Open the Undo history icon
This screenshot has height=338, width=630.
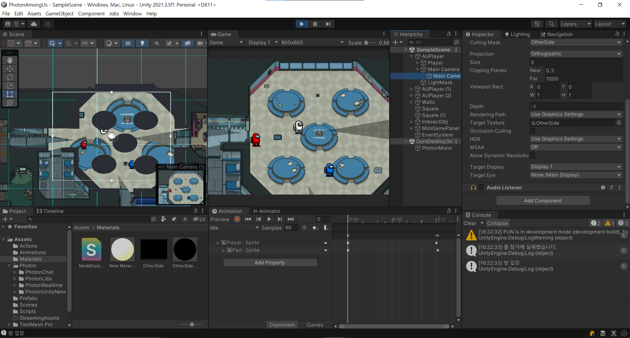pyautogui.click(x=537, y=24)
